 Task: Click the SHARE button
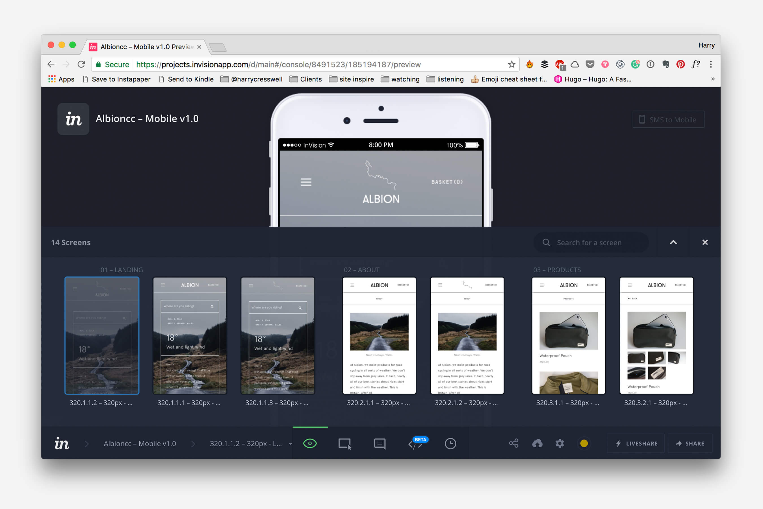[690, 443]
